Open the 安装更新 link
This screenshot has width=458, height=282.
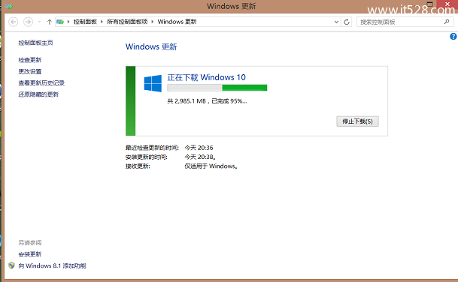tap(30, 254)
